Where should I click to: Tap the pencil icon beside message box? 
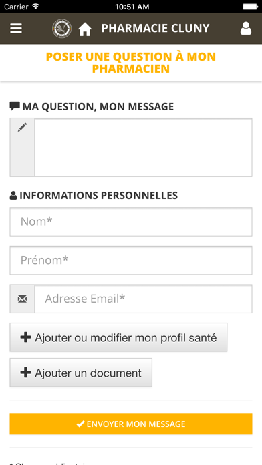point(22,127)
